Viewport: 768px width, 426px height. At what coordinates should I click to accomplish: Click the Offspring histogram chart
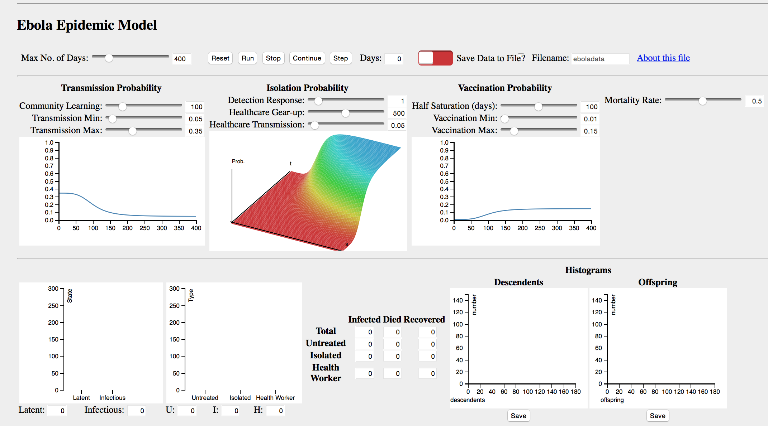[658, 348]
